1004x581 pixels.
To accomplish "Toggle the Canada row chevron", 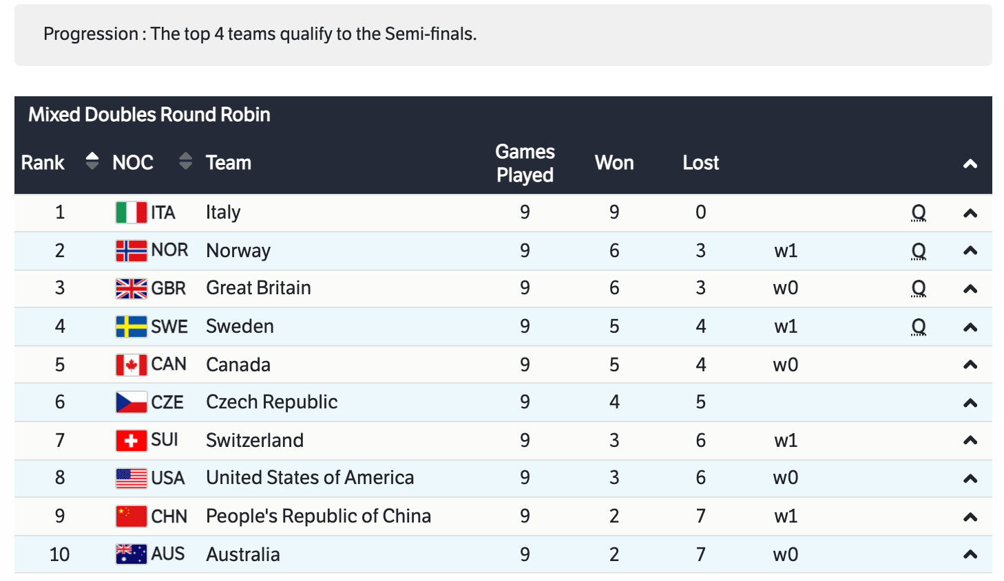I will click(x=970, y=365).
